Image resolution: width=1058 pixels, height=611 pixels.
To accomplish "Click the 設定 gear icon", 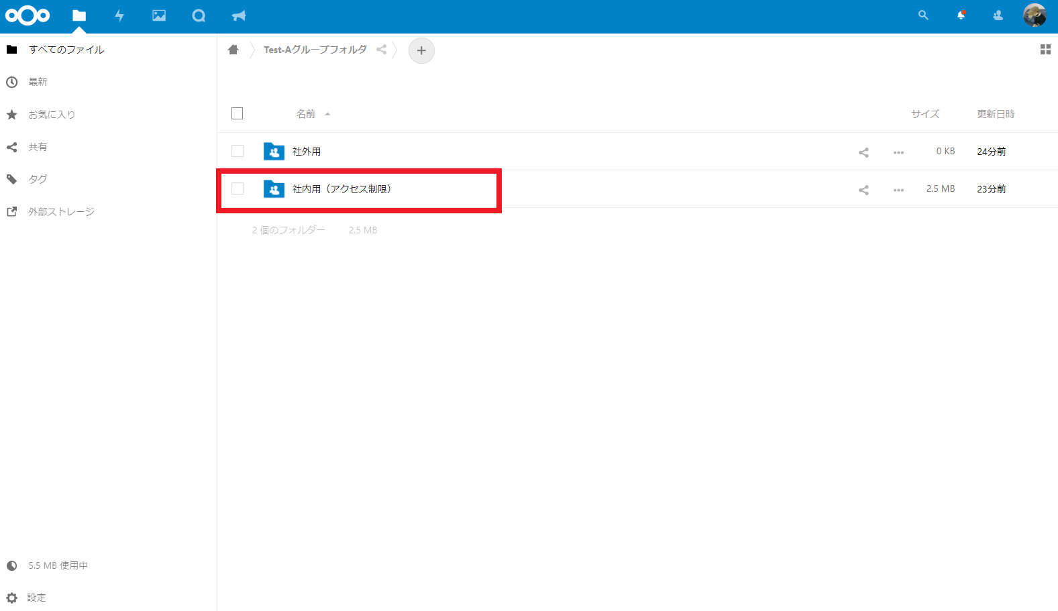I will coord(11,598).
